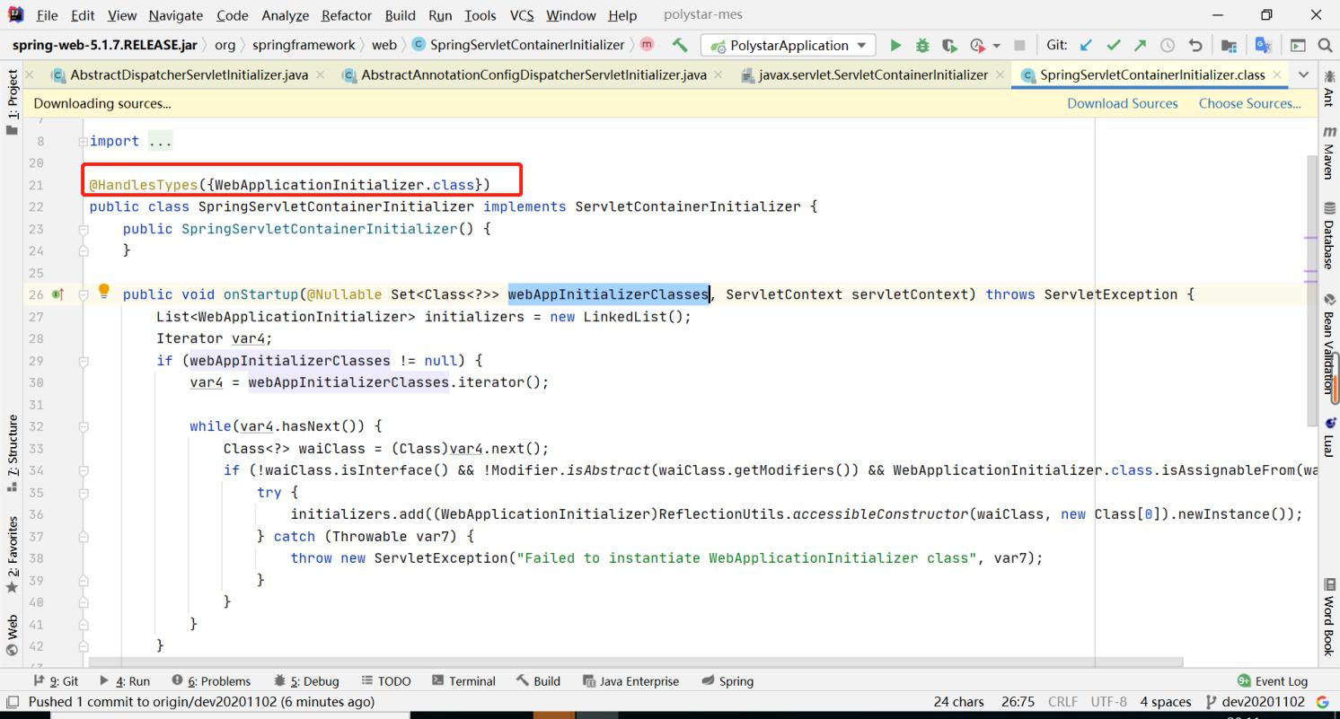Viewport: 1340px width, 719px height.
Task: Open the Word Book side panel
Action: 1328,618
